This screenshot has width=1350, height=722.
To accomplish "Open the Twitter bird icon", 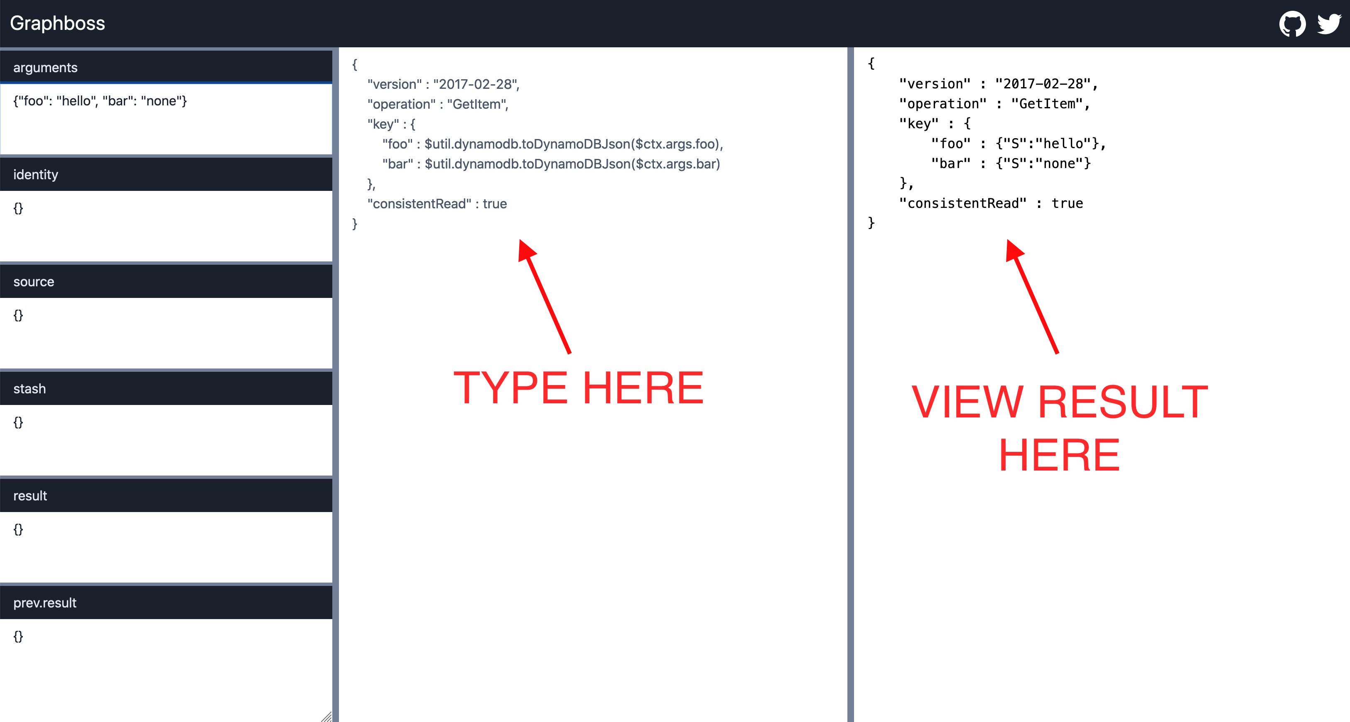I will point(1329,24).
